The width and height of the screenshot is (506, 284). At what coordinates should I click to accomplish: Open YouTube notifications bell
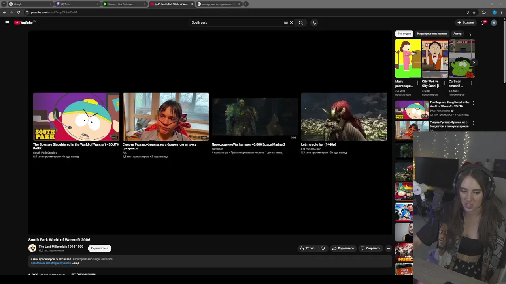(x=483, y=22)
